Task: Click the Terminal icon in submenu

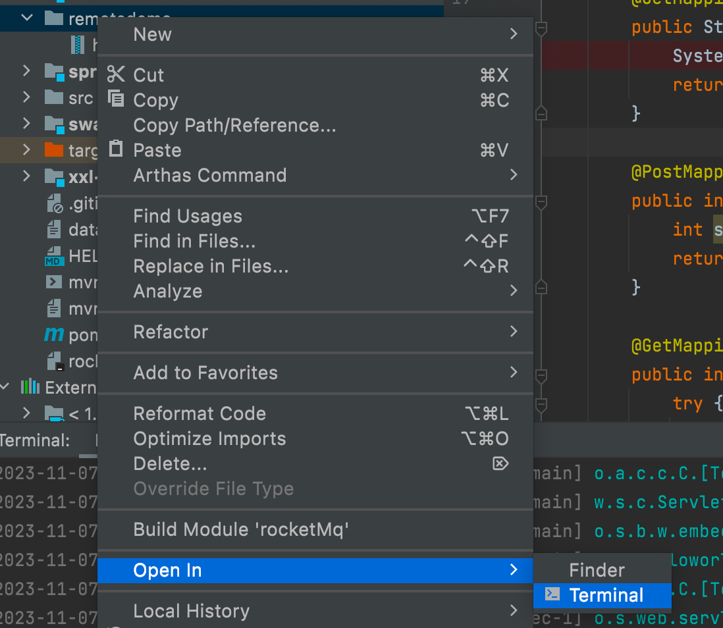Action: click(552, 594)
